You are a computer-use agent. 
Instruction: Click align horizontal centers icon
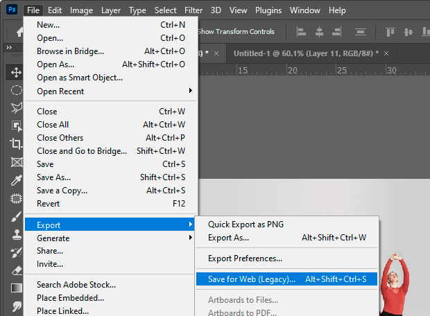tap(319, 31)
